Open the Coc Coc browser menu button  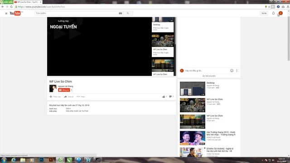click(6, 2)
